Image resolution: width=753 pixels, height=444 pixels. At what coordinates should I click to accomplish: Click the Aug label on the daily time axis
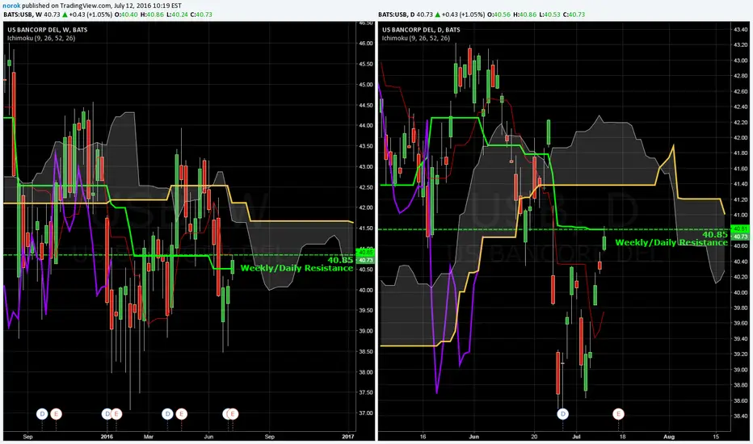[x=669, y=436]
